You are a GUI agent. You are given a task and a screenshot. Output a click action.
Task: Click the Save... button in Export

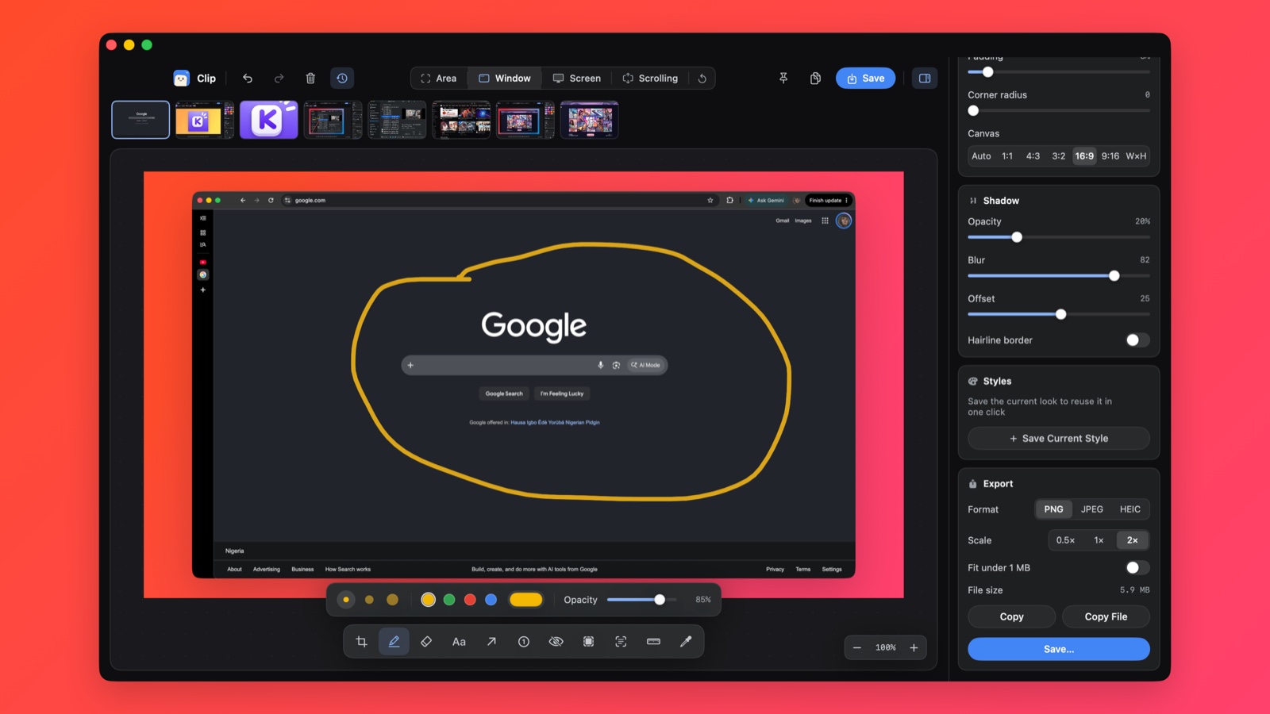[1059, 650]
